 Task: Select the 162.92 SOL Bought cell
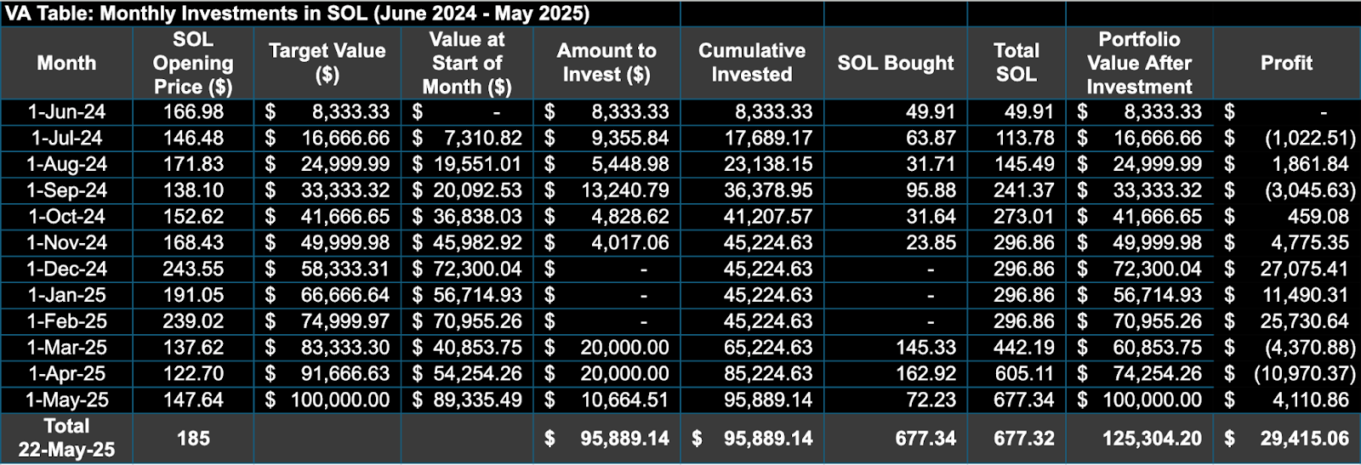[896, 373]
